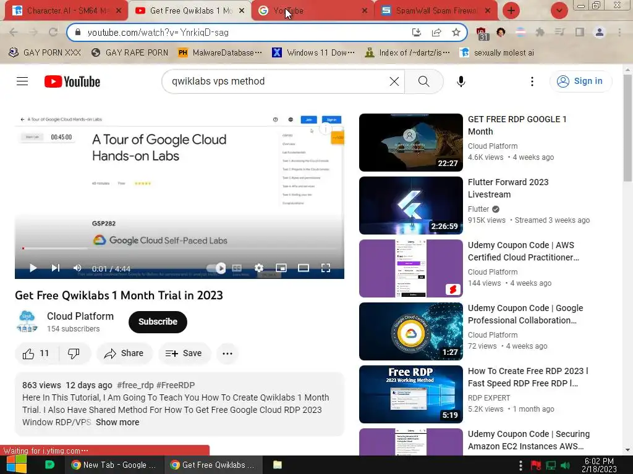633x474 pixels.
Task: Go back in browser history
Action: [14, 32]
